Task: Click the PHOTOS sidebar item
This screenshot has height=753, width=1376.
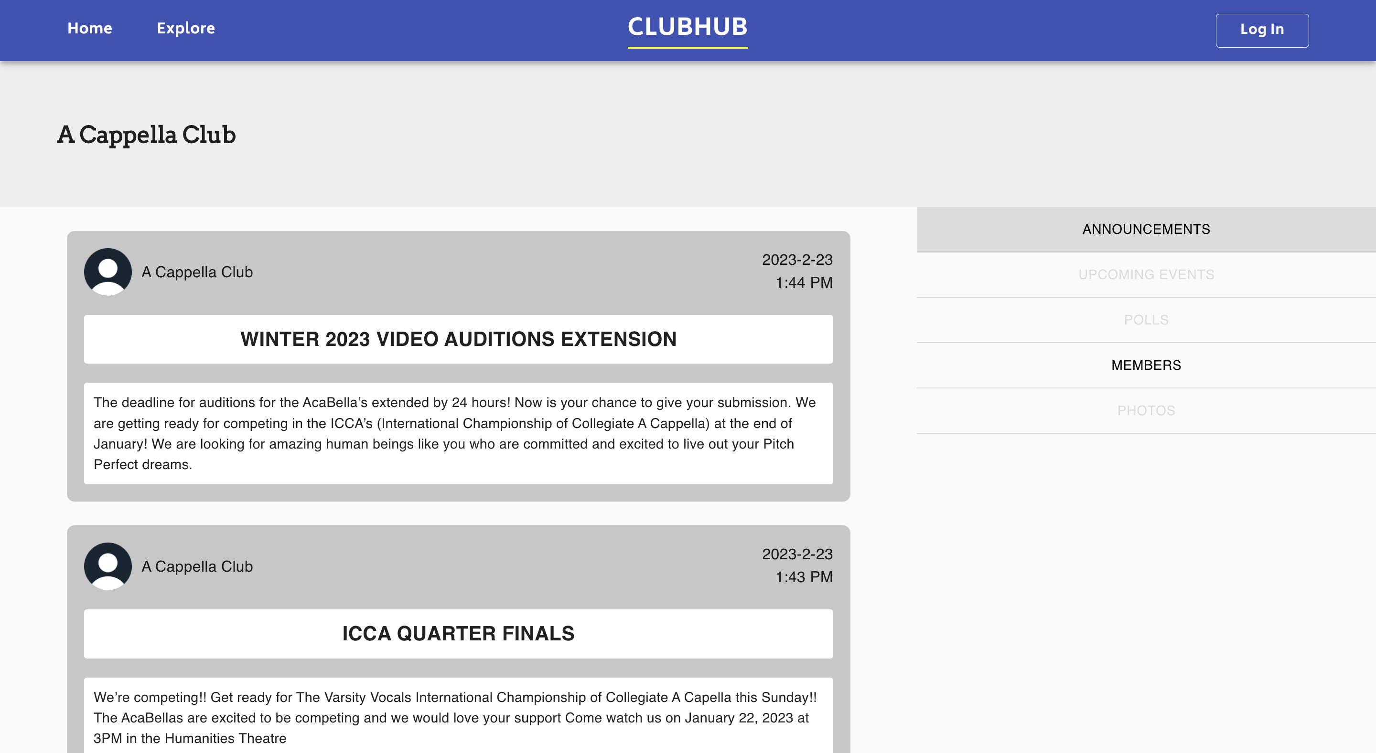Action: click(1146, 410)
